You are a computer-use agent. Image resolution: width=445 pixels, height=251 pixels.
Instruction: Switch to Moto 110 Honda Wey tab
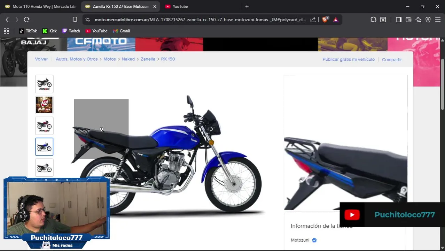click(x=40, y=6)
